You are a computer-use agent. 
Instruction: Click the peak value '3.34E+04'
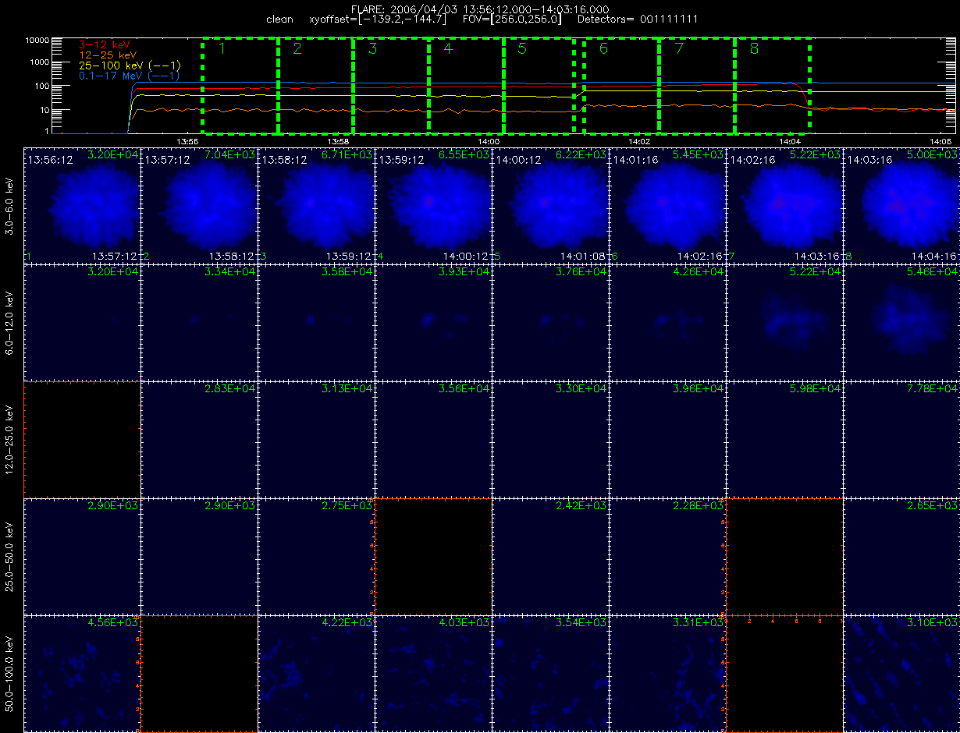(x=230, y=271)
